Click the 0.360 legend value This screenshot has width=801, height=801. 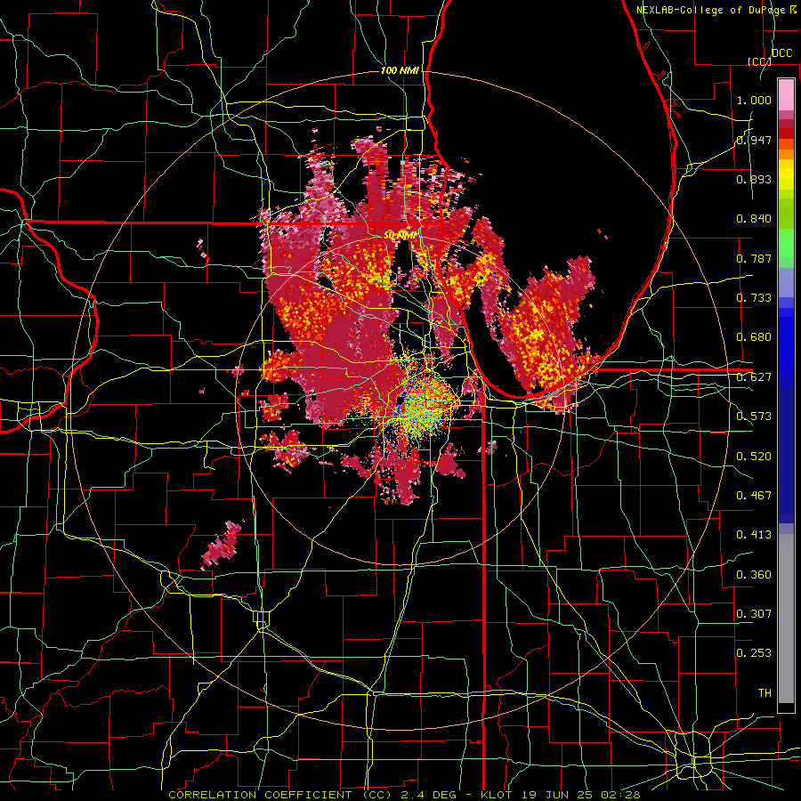pyautogui.click(x=754, y=575)
